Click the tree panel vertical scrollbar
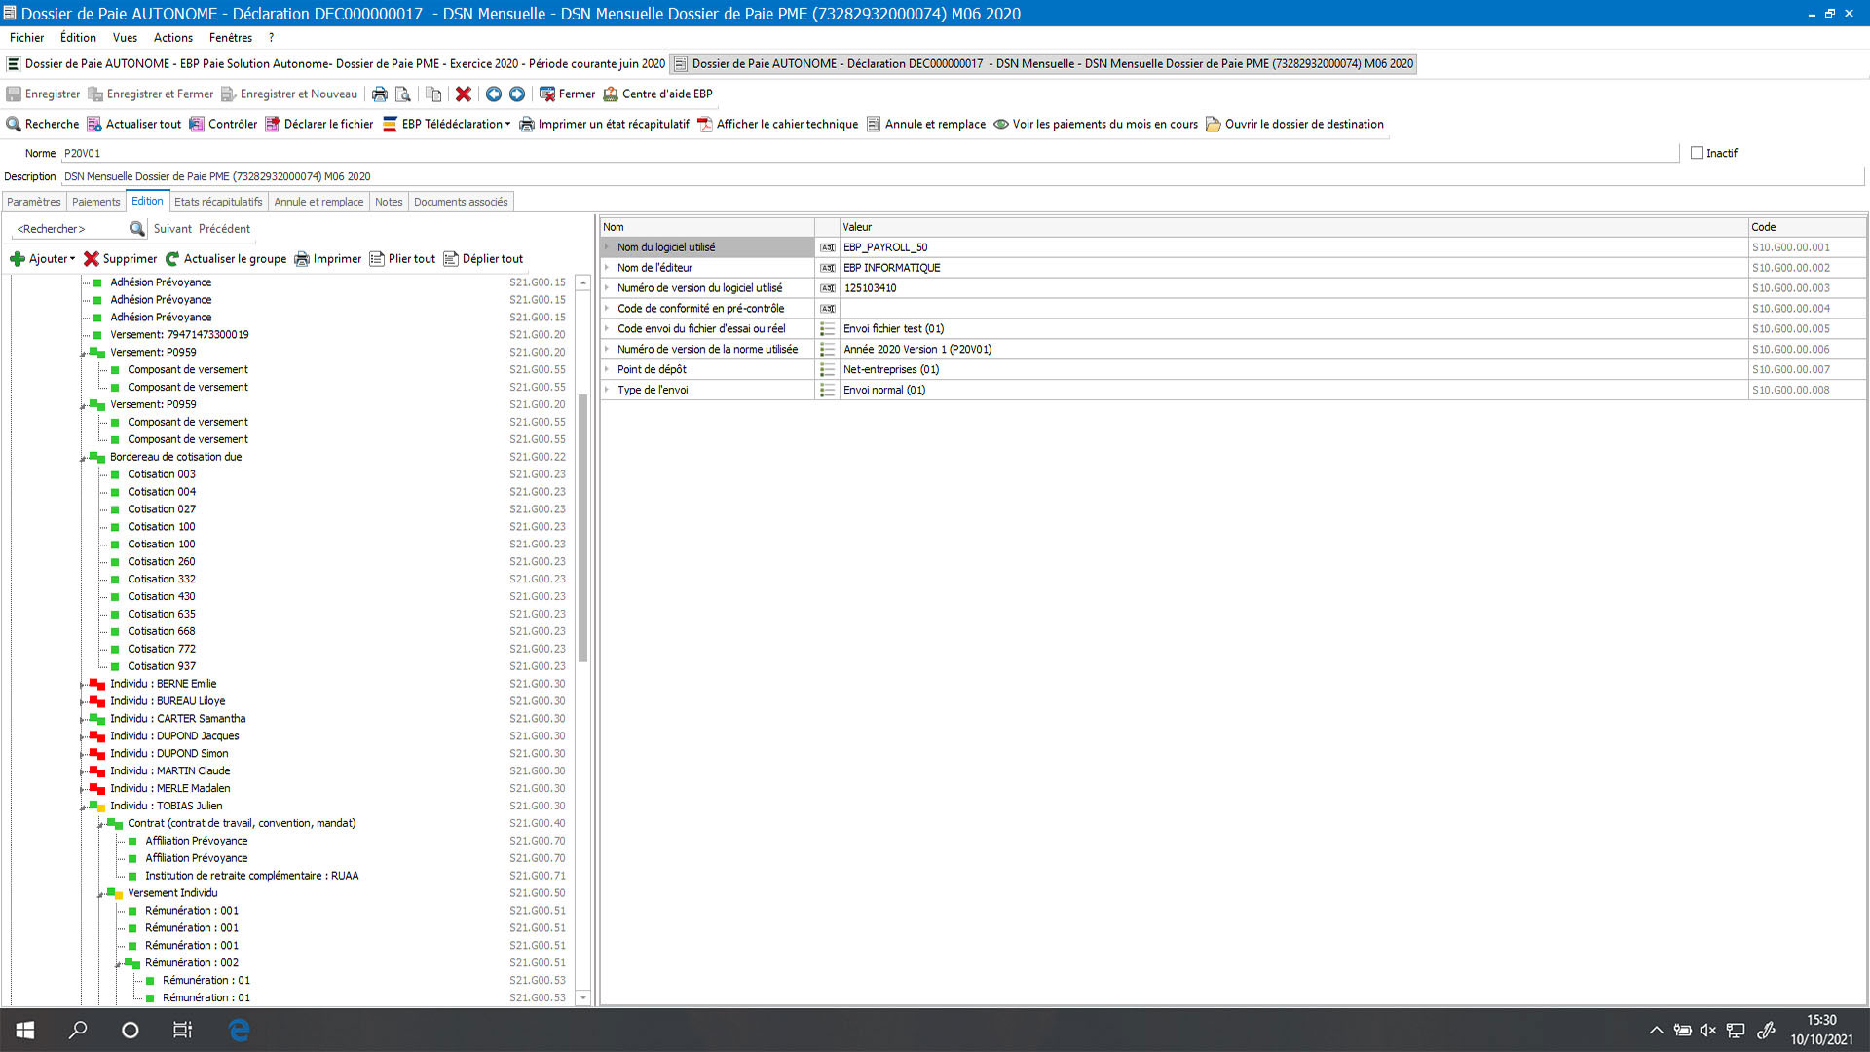This screenshot has width=1870, height=1052. pyautogui.click(x=583, y=529)
